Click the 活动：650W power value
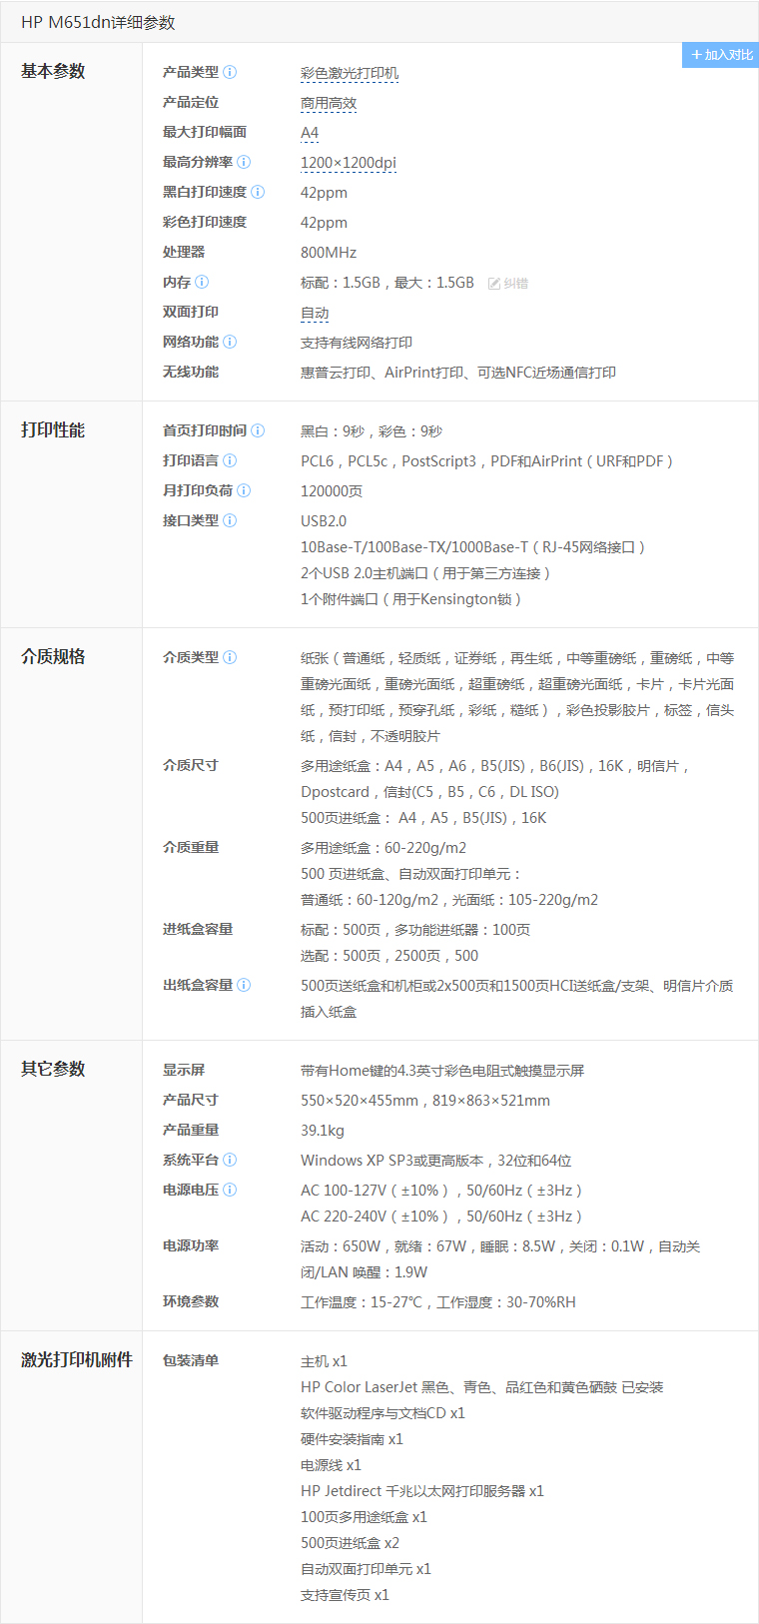759x1624 pixels. [500, 1259]
